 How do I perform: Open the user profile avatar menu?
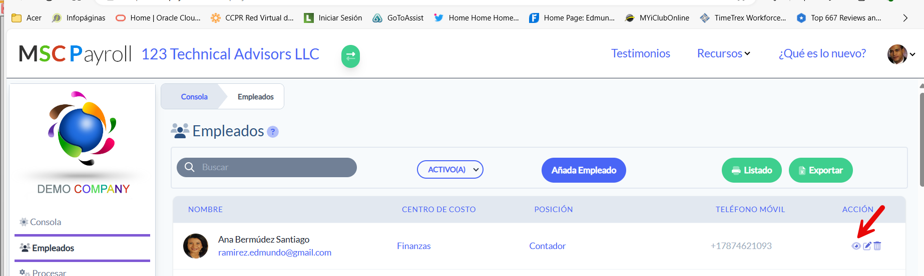[897, 54]
